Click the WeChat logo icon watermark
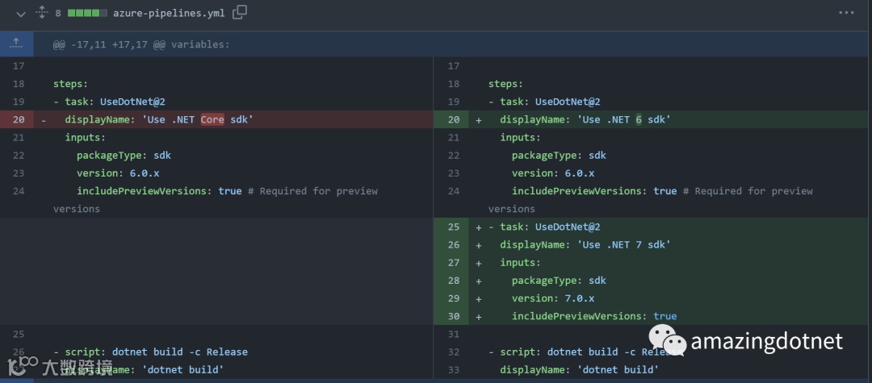872x383 pixels. click(x=669, y=340)
